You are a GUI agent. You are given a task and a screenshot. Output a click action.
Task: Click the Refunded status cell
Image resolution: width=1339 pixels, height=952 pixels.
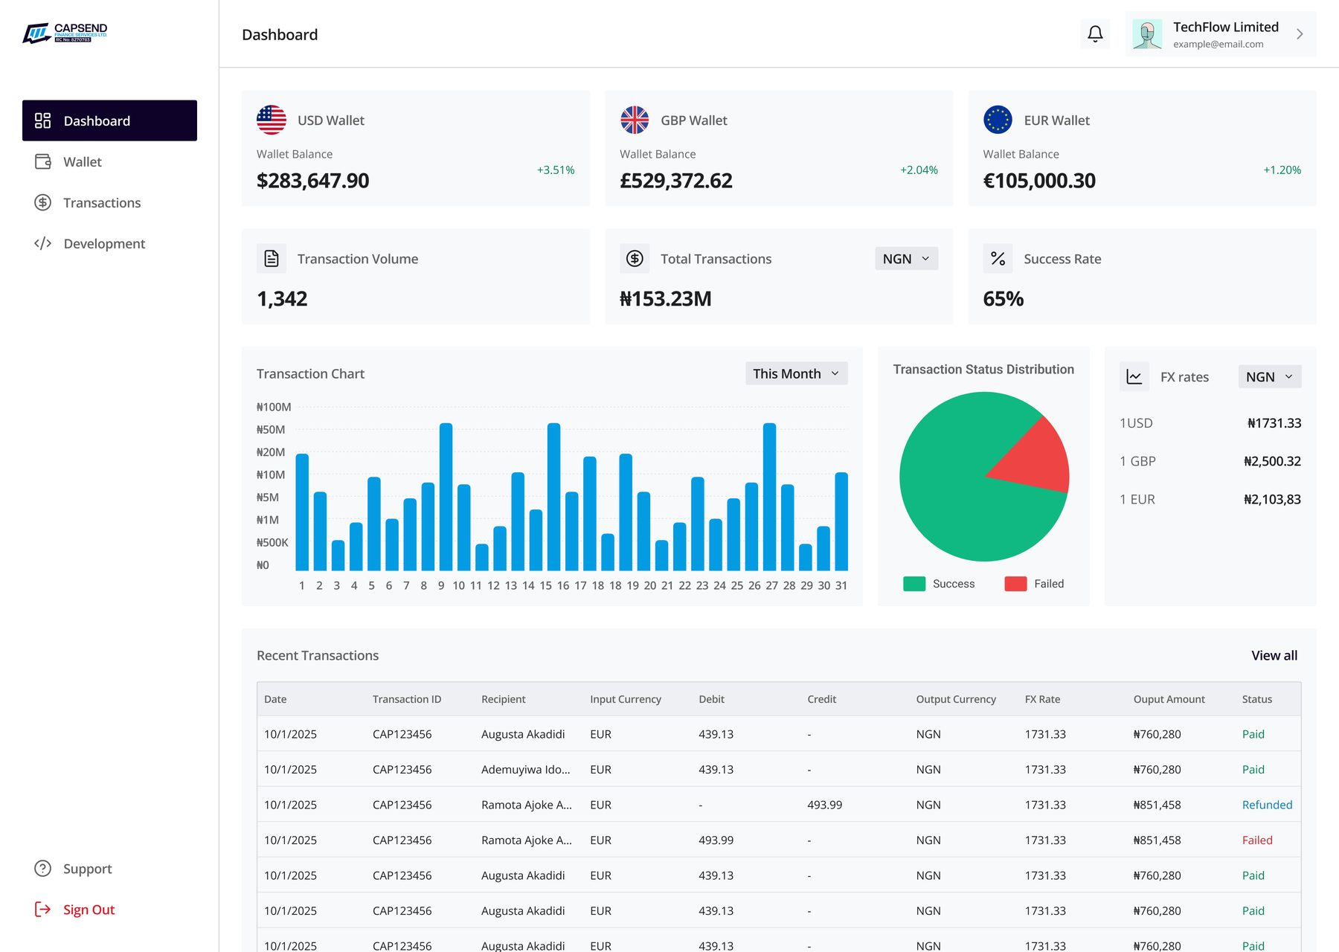[1267, 805]
